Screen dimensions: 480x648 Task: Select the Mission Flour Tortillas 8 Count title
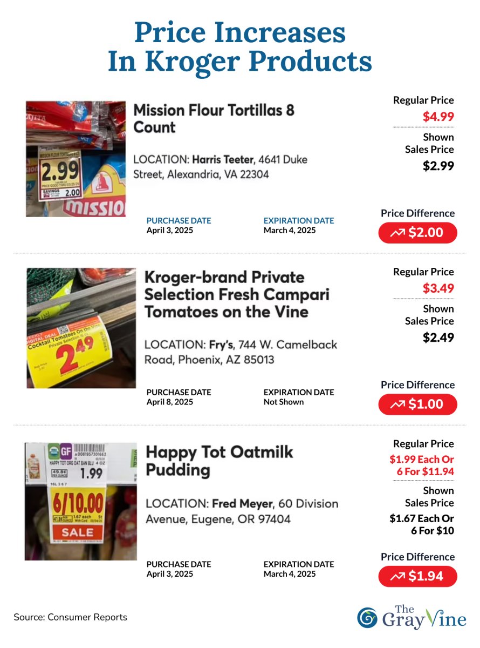[214, 119]
